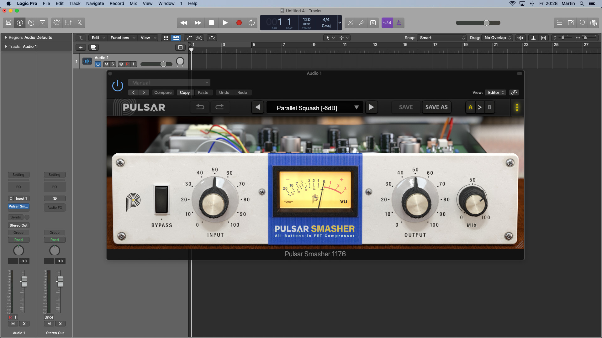The height and width of the screenshot is (338, 602).
Task: Toggle the 1234 count-in button
Action: [387, 23]
